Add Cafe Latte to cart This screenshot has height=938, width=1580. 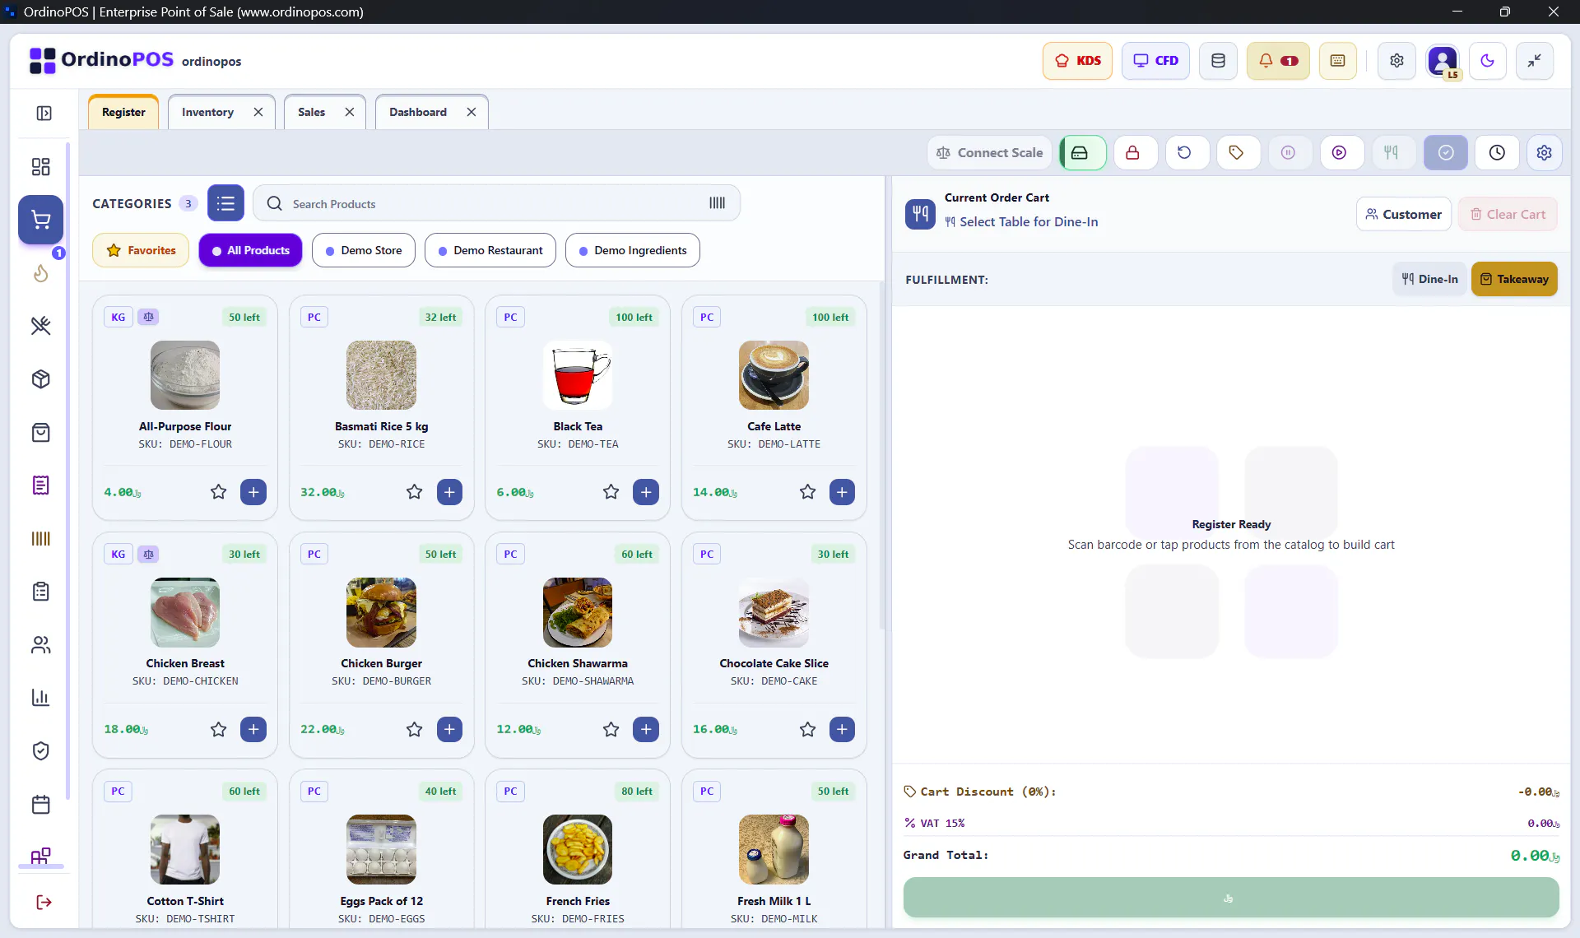click(842, 492)
